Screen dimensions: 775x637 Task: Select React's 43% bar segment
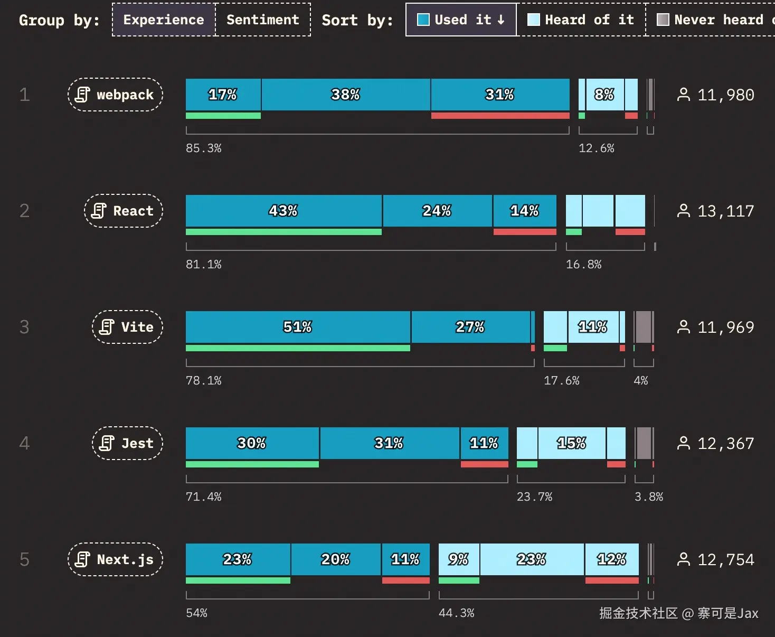tap(283, 211)
